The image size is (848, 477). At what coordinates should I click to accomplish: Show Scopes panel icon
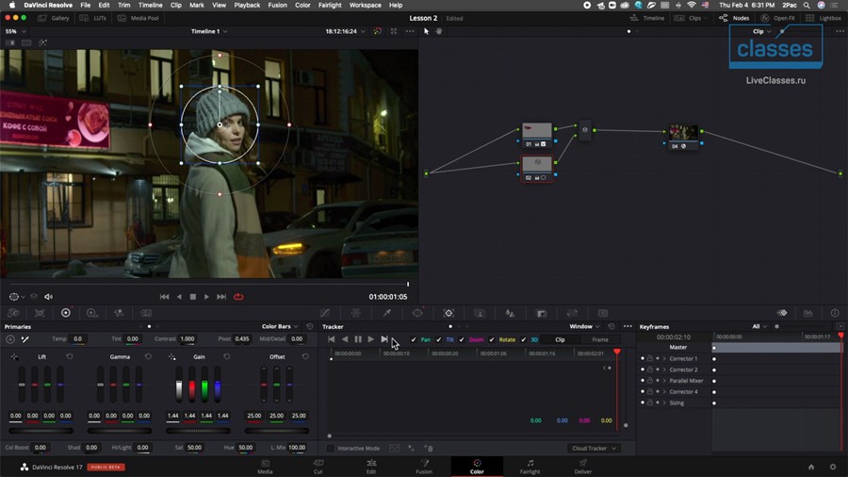click(808, 313)
